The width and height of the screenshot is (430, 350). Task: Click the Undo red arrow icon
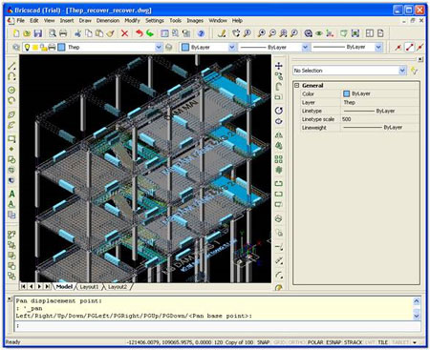(x=140, y=33)
